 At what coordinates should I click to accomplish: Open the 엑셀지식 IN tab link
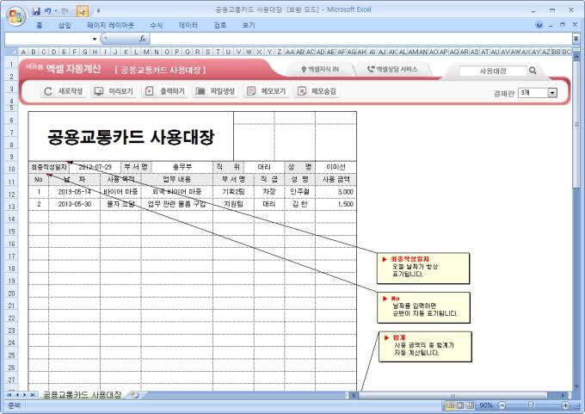pyautogui.click(x=320, y=69)
